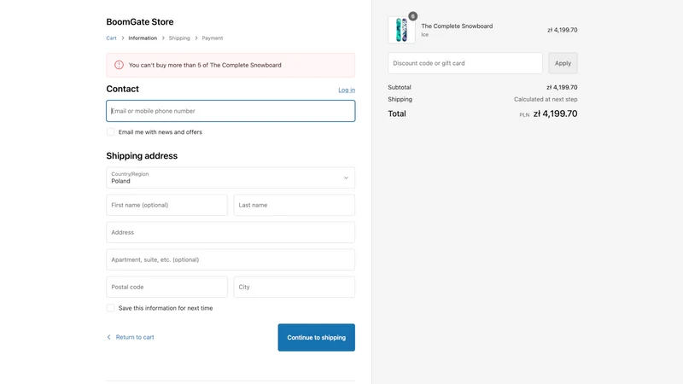Click the Apply discount button

(563, 63)
